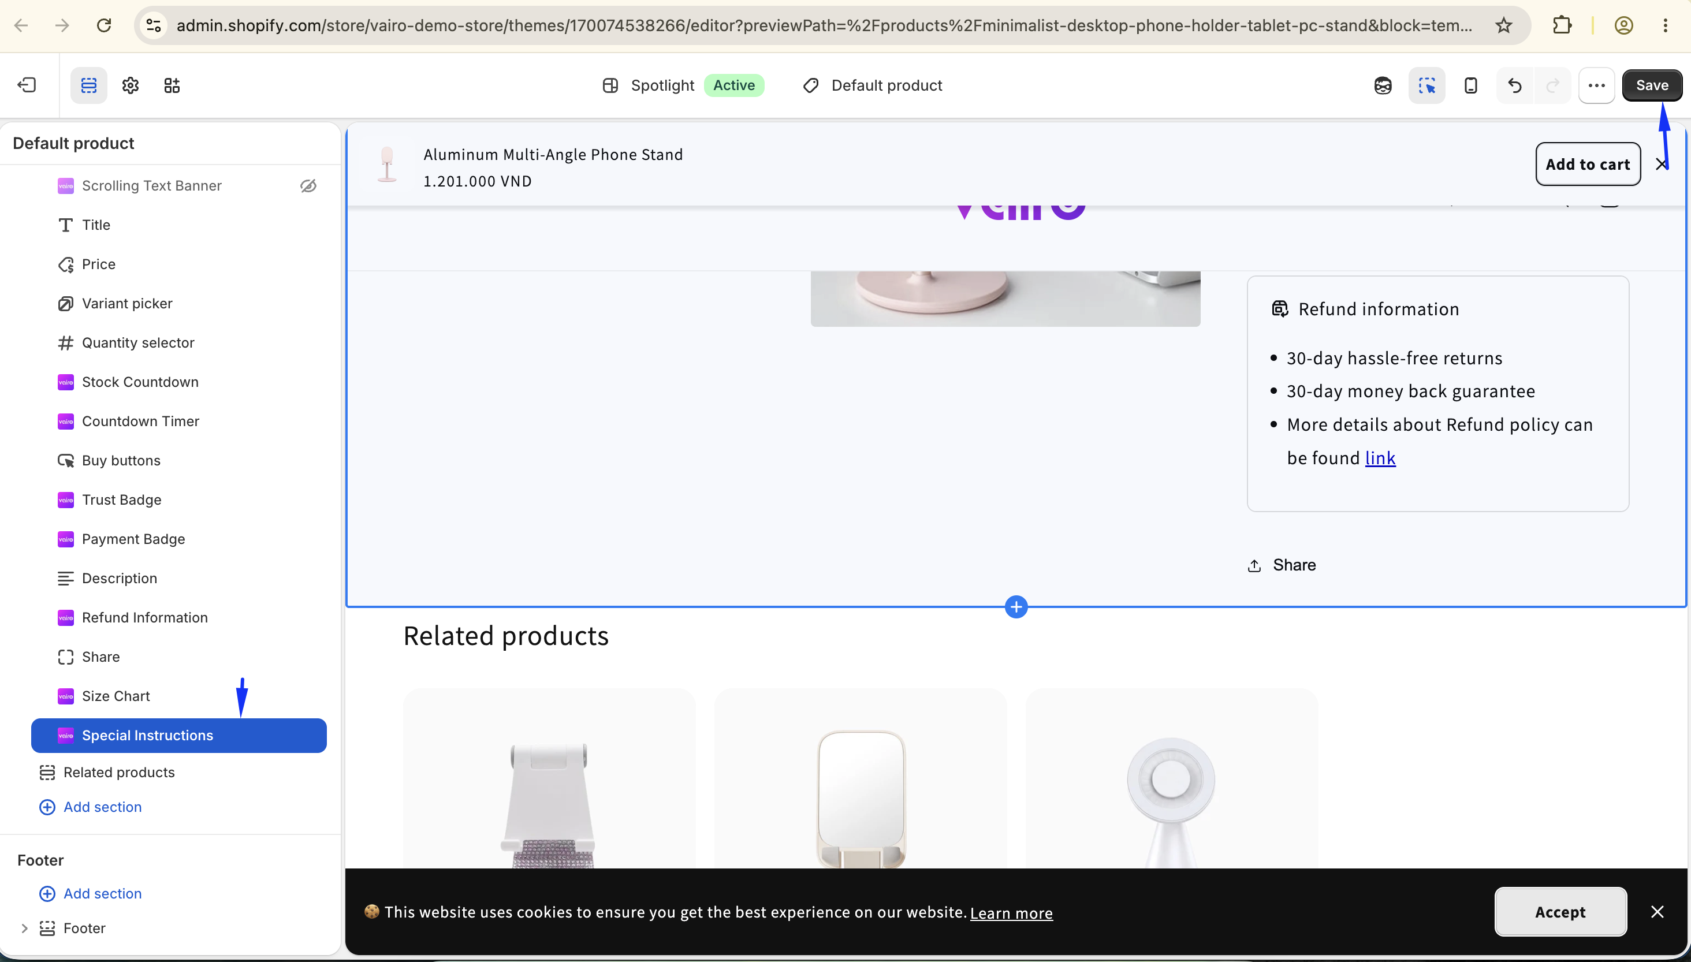The image size is (1691, 962).
Task: Switch to mobile preview icon
Action: point(1471,85)
